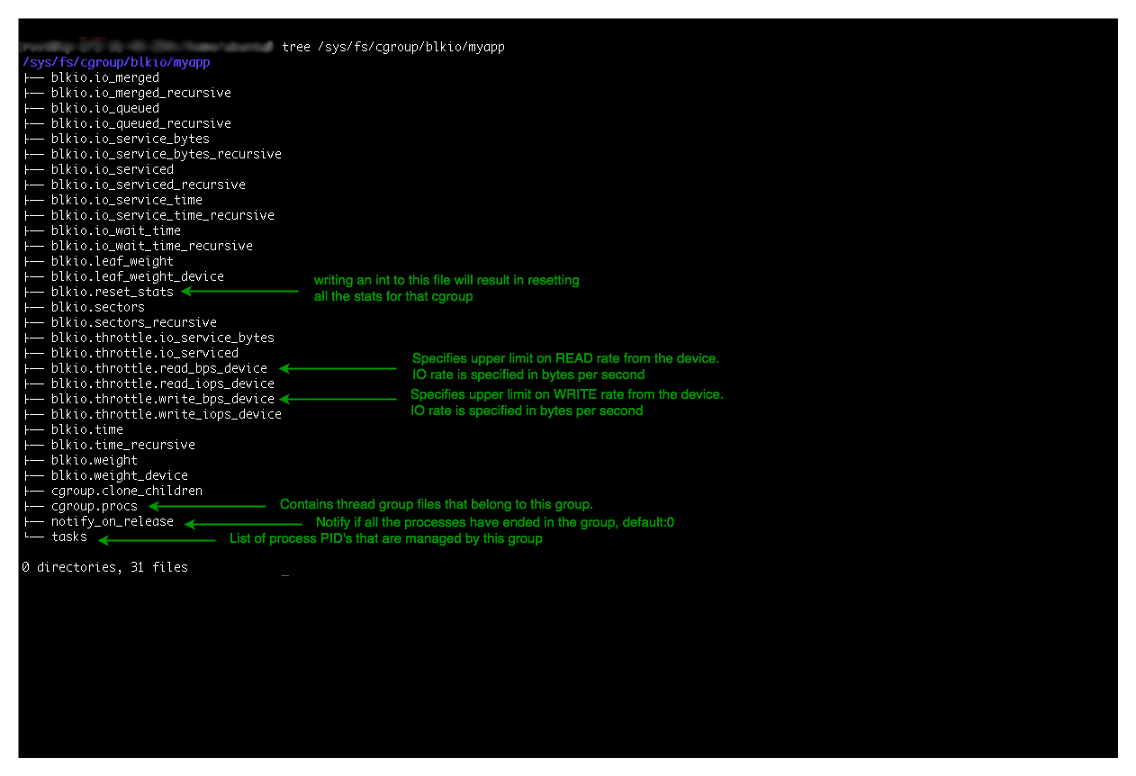Select the tree command in the prompt line

click(x=295, y=47)
